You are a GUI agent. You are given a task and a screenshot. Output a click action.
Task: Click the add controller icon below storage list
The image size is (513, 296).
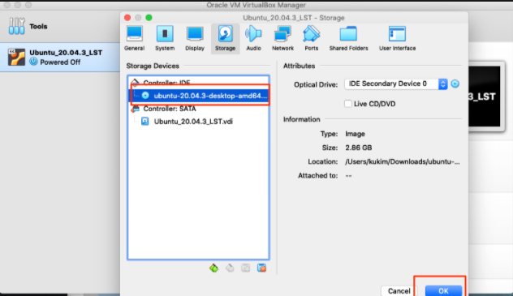(x=214, y=268)
